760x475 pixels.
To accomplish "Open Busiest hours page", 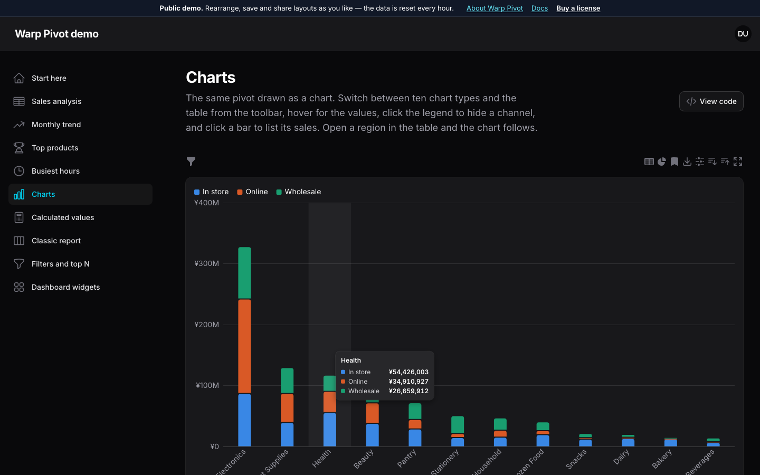I will [x=80, y=171].
